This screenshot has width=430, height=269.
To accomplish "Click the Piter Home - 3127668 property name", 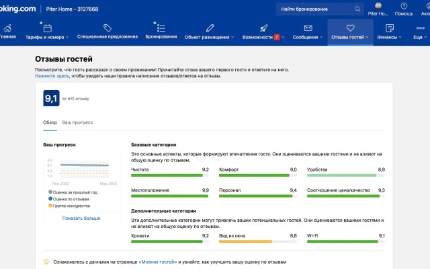I will tap(72, 9).
